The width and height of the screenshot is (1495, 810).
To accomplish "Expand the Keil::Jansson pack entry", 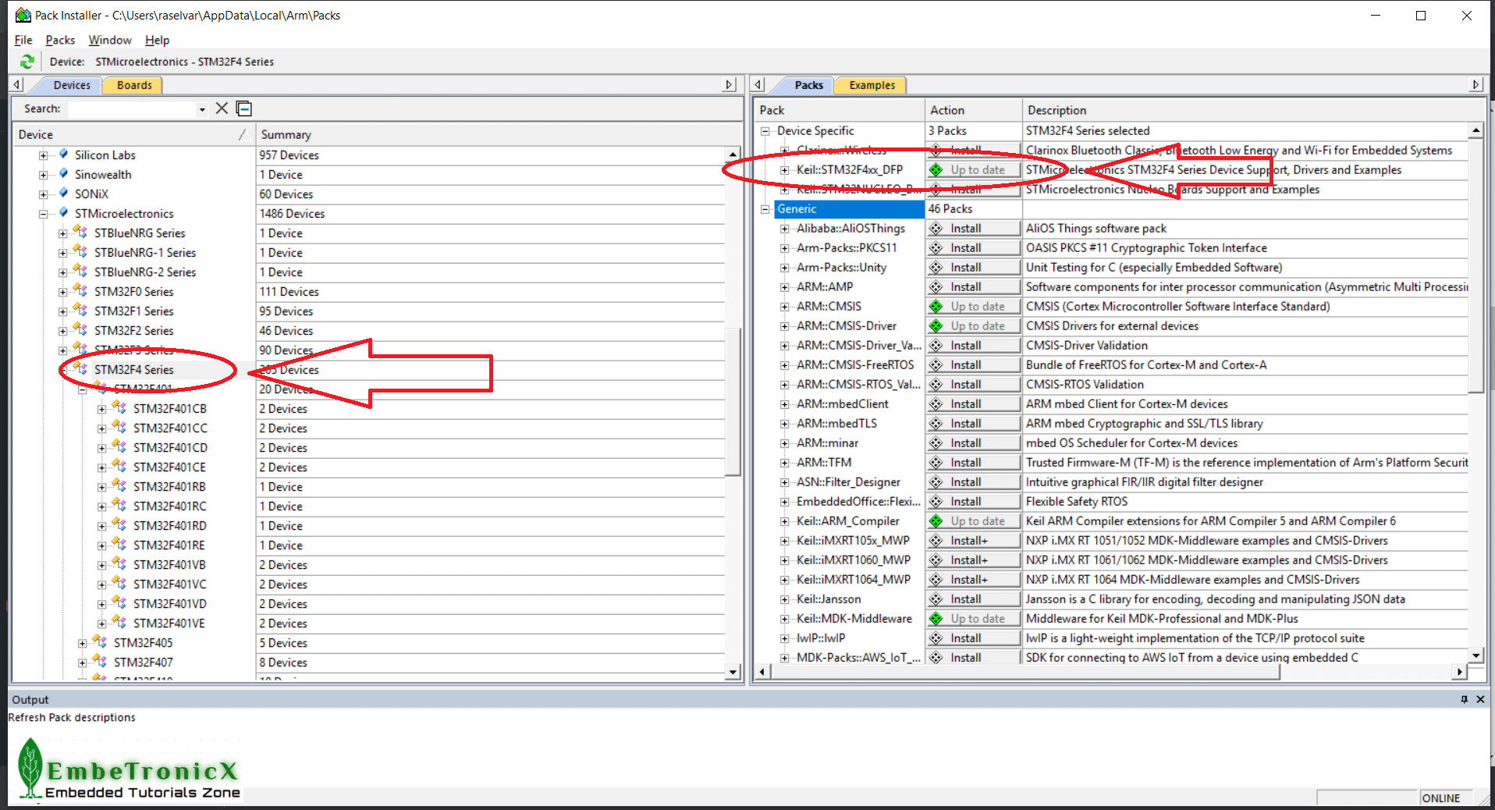I will [785, 599].
